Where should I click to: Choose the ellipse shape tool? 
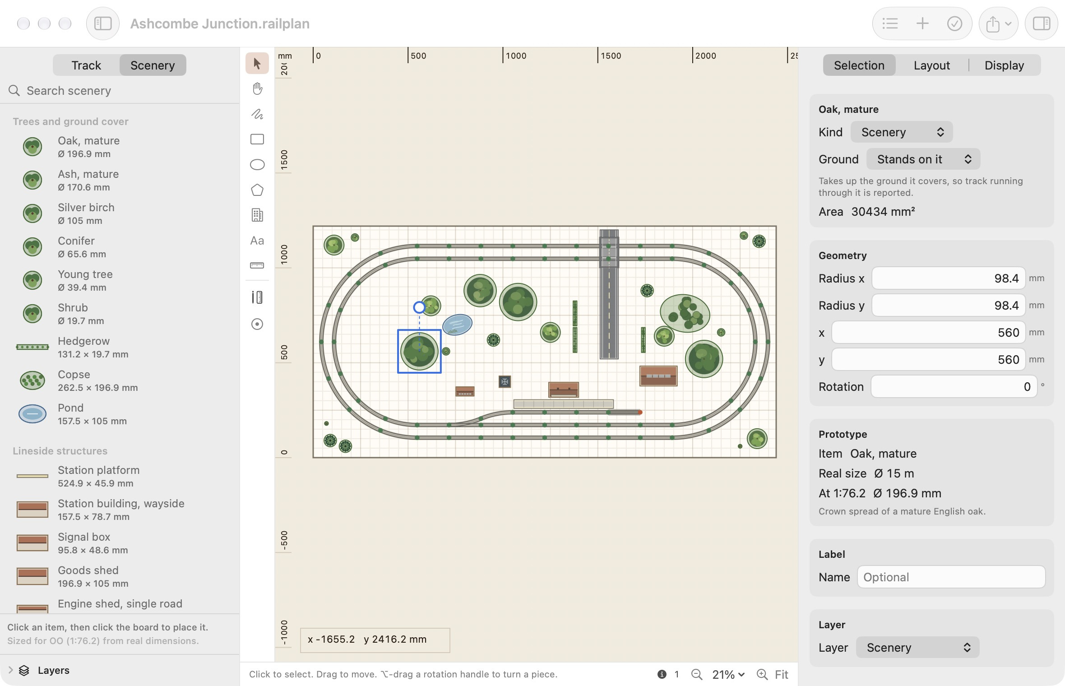[257, 164]
